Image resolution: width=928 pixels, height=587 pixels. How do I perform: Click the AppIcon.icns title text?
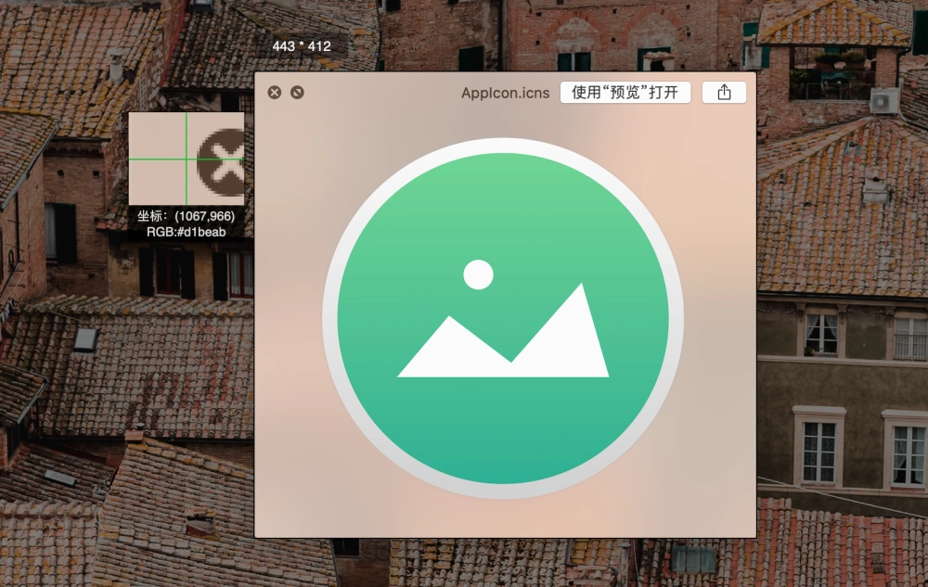[x=506, y=93]
